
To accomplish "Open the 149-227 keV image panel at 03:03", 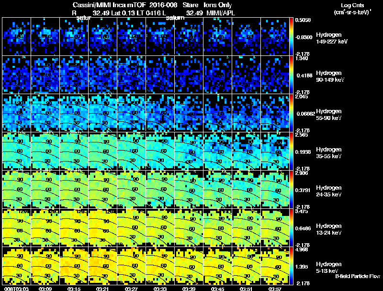I will [x=16, y=36].
